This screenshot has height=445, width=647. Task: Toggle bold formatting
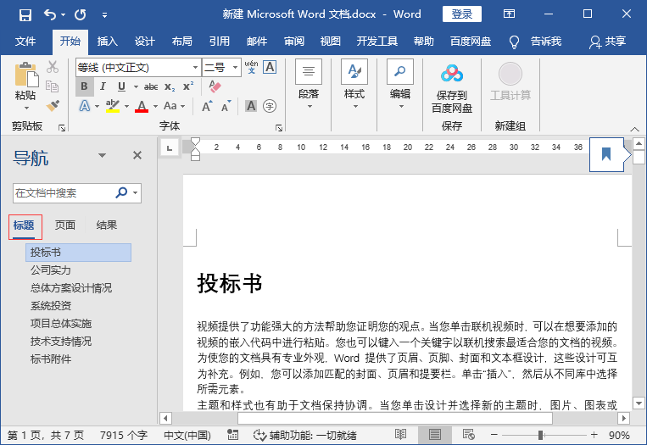click(x=84, y=86)
